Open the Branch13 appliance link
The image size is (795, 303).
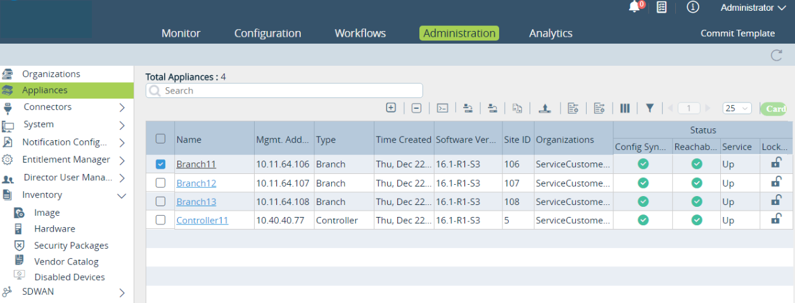tap(196, 202)
